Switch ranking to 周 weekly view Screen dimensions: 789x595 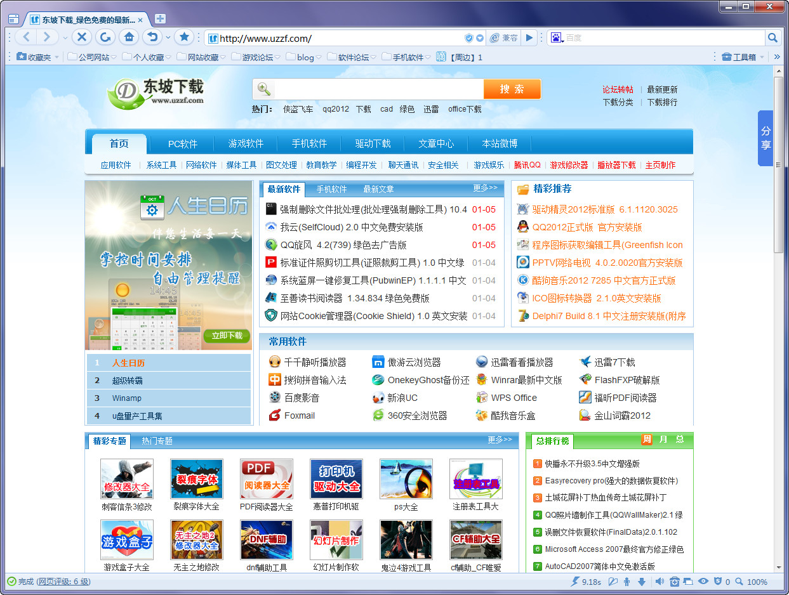tap(646, 440)
